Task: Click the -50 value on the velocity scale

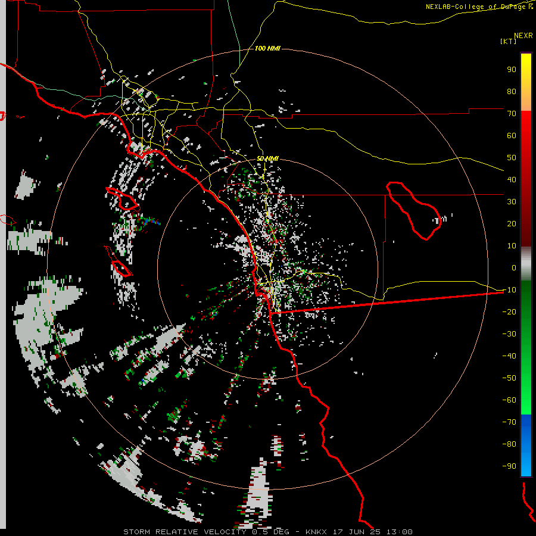Action: 509,378
